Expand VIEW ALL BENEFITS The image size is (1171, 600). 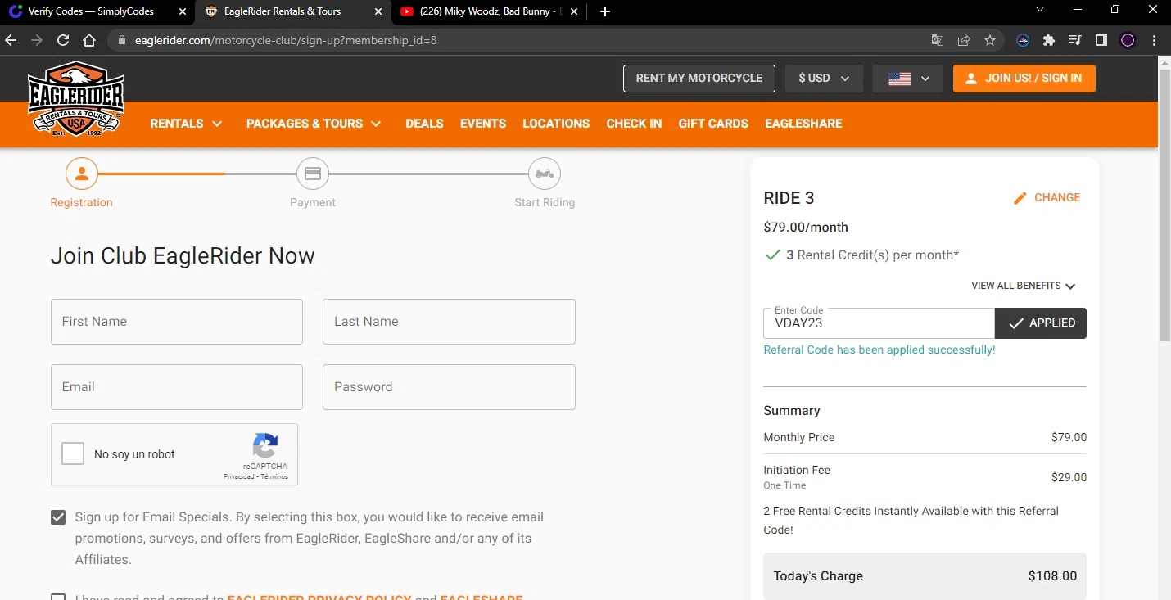1024,286
